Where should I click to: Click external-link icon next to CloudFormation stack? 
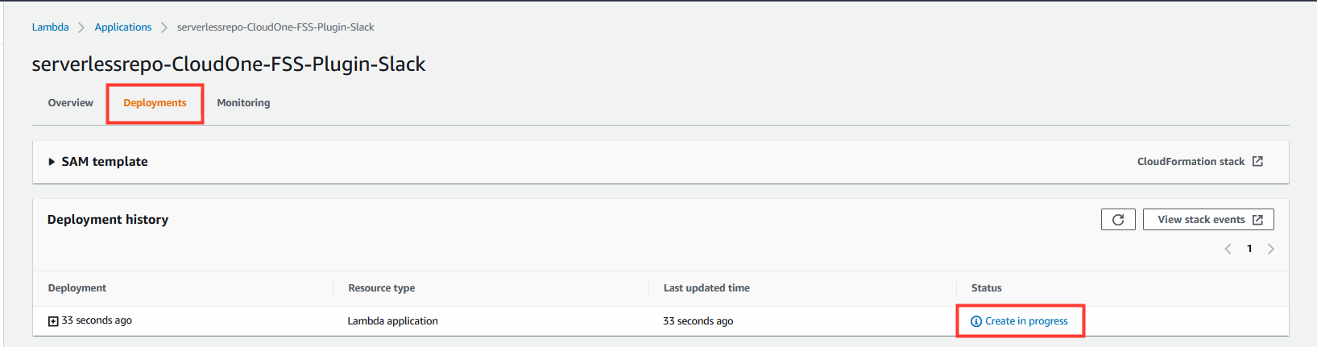(x=1257, y=161)
